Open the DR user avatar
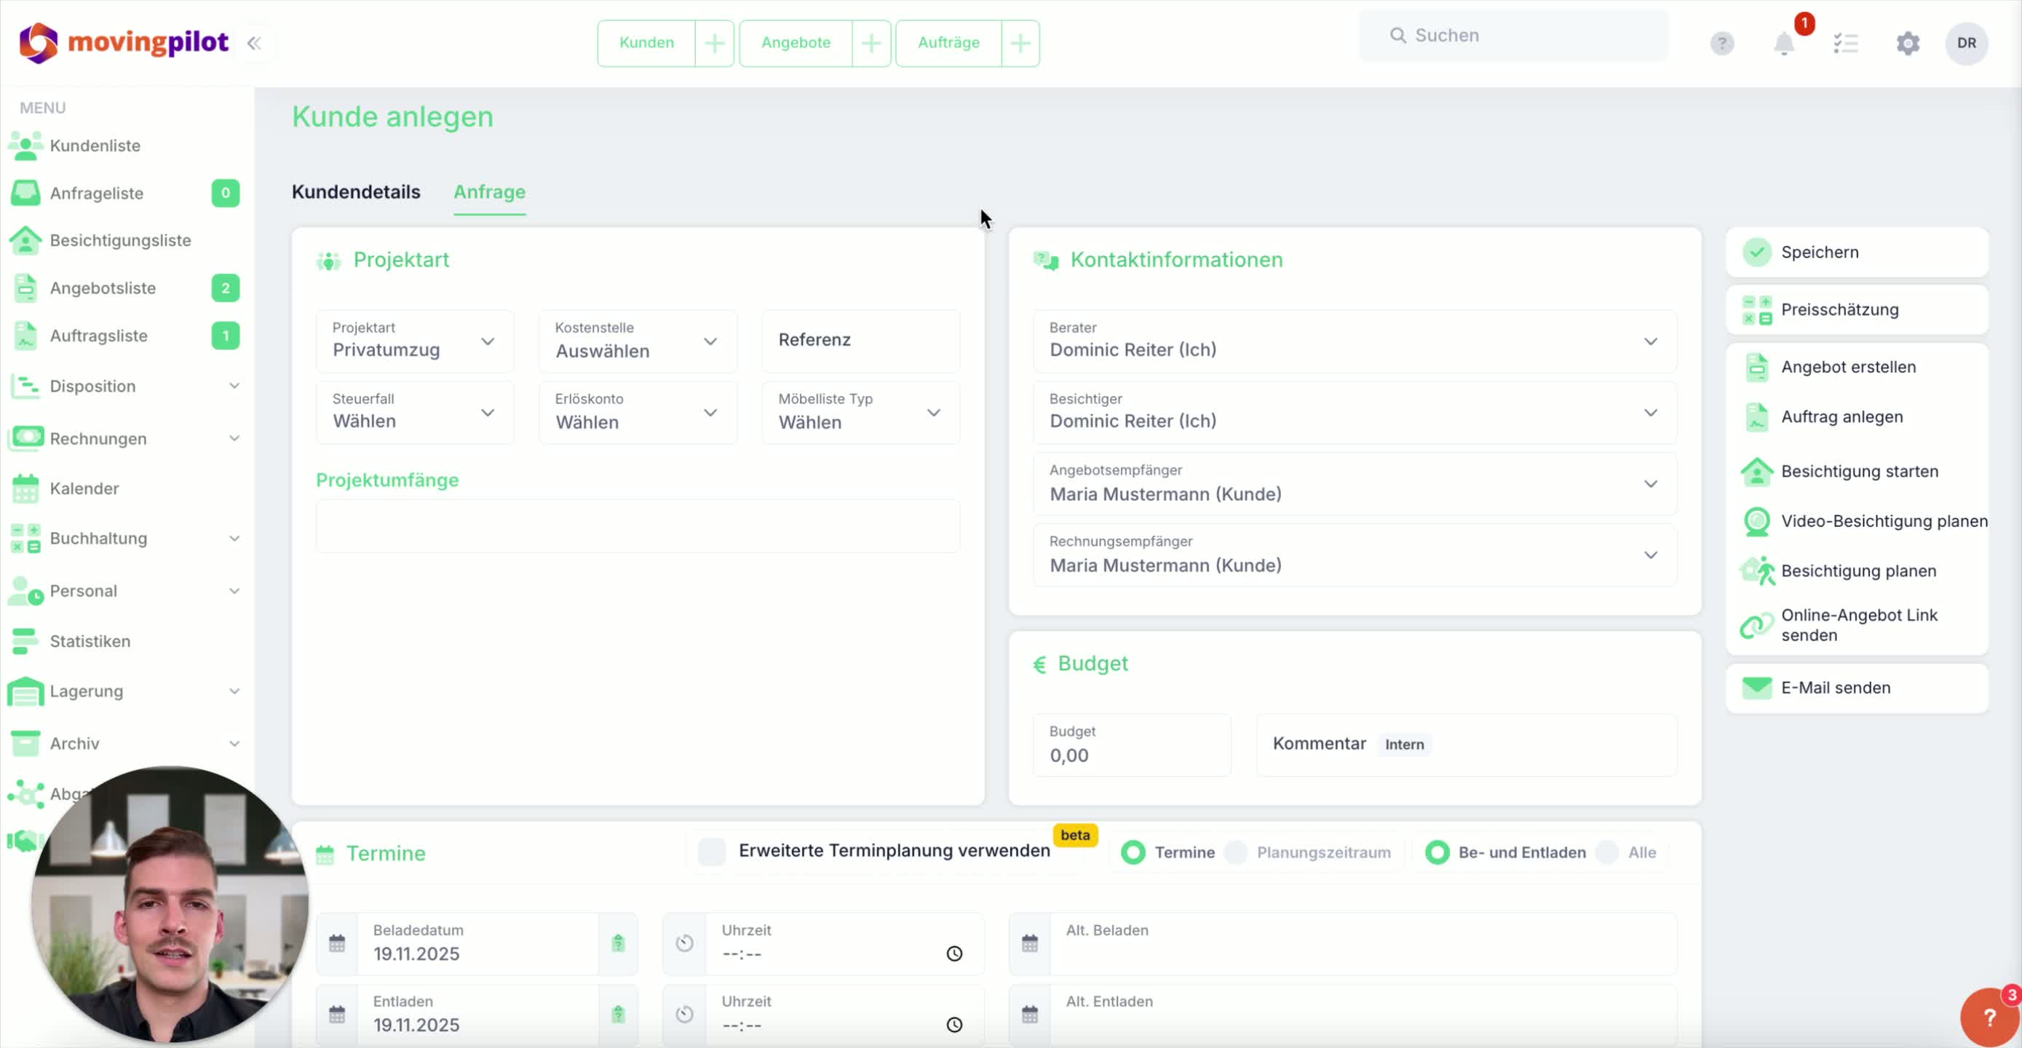Viewport: 2022px width, 1048px height. point(1966,43)
